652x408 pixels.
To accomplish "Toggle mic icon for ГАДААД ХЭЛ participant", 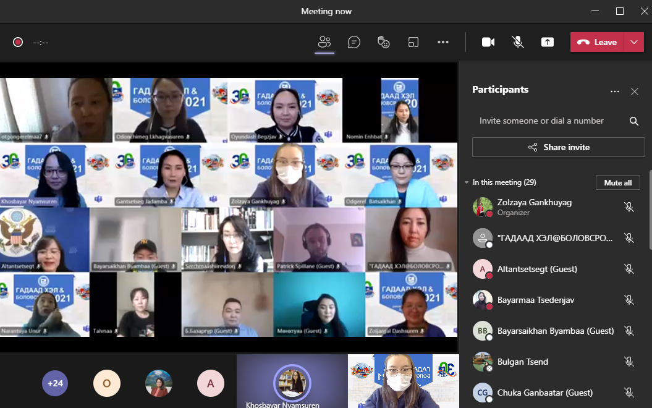I will click(629, 238).
